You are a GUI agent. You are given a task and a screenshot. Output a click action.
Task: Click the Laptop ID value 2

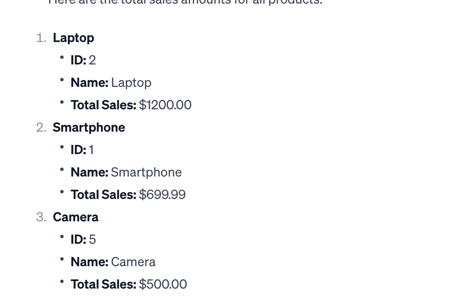(92, 60)
